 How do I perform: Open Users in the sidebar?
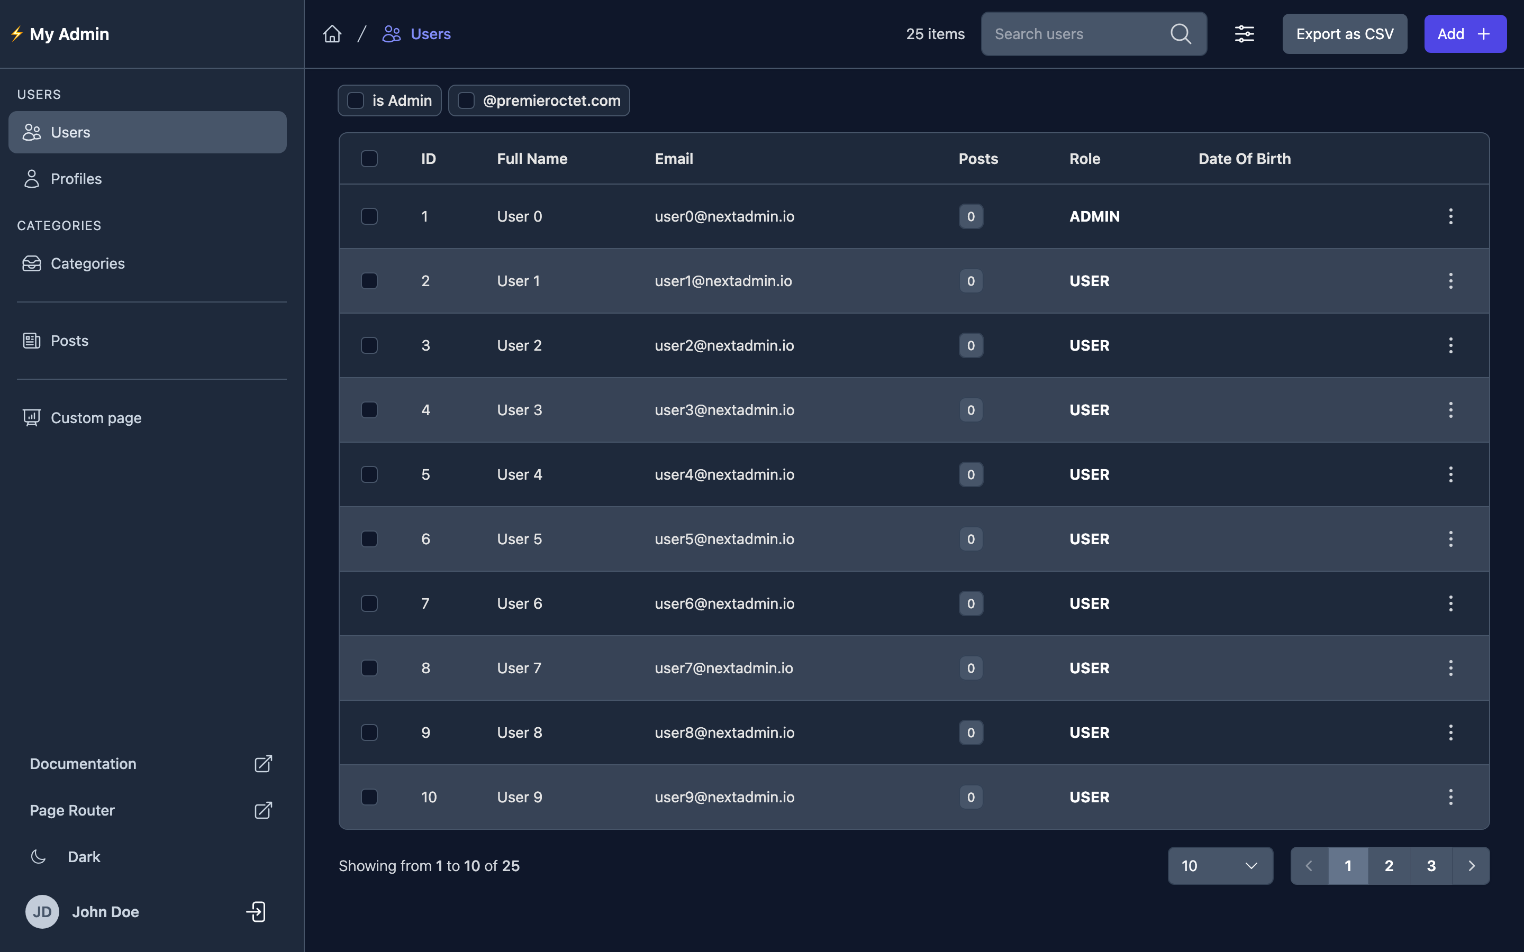[147, 132]
